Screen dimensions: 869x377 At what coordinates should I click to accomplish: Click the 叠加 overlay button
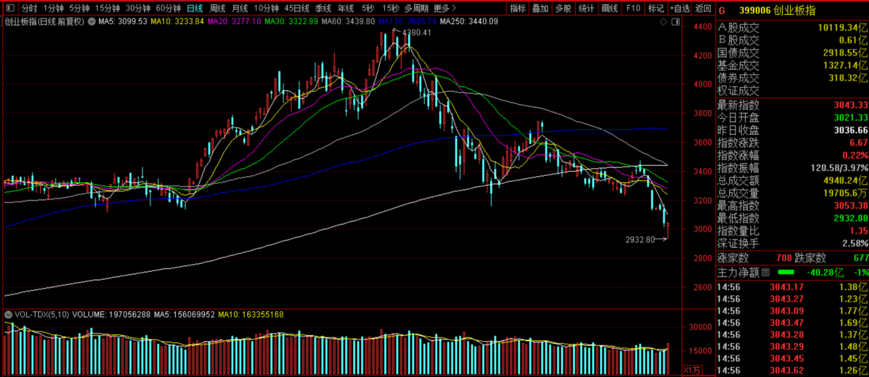click(x=540, y=9)
